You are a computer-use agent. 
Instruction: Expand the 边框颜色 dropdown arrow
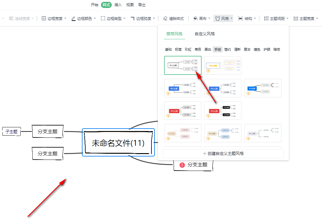click(95, 18)
